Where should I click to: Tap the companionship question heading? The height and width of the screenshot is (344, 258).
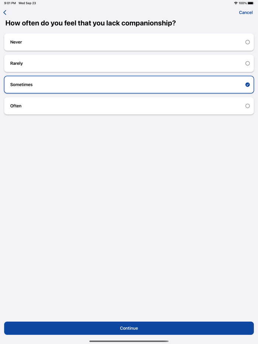tap(90, 23)
